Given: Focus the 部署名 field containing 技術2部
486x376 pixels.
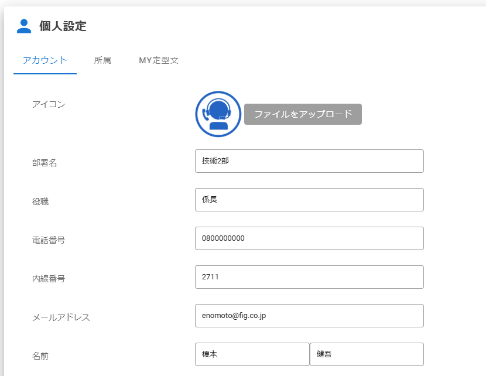Looking at the screenshot, I should click(x=309, y=161).
